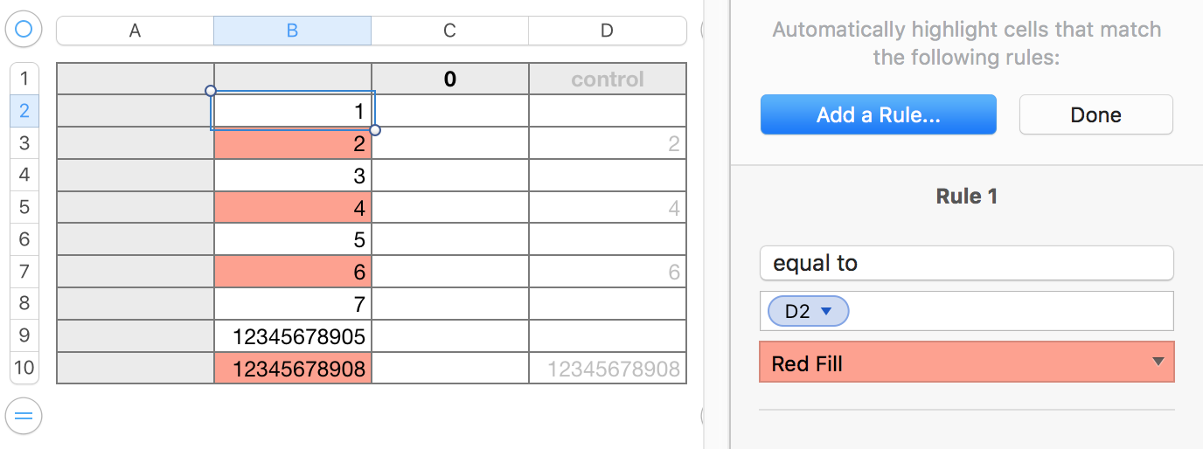
Task: Select row 10 header
Action: [24, 367]
